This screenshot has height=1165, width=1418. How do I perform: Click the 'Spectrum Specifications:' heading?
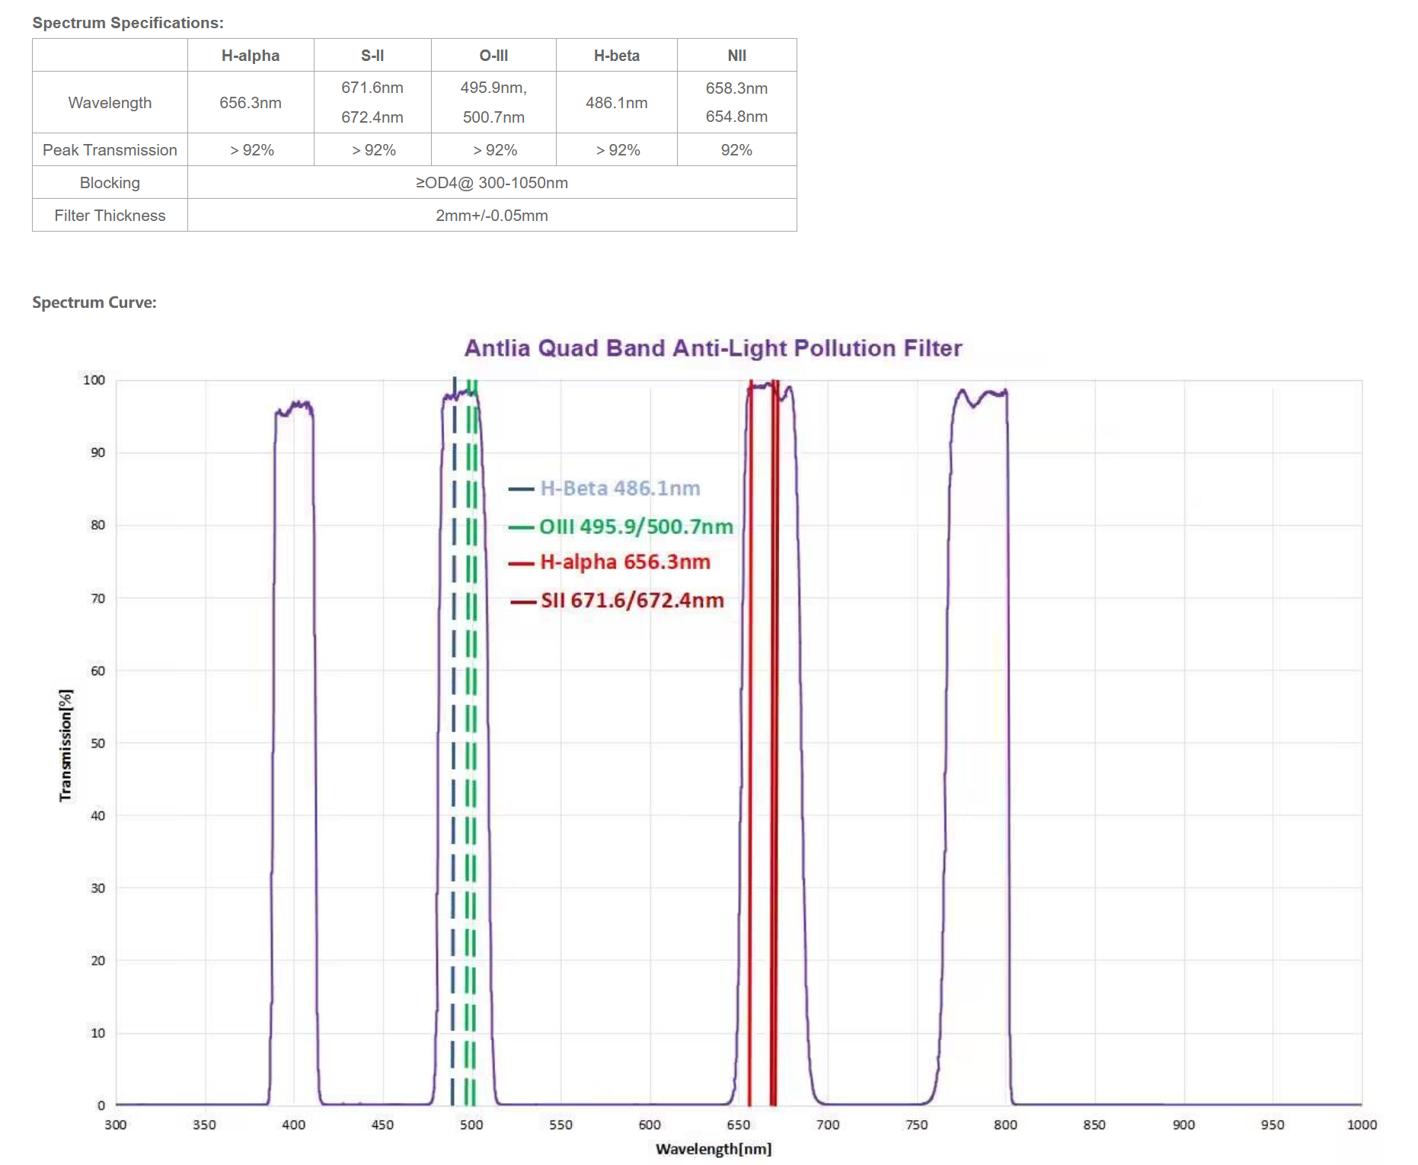[x=128, y=23]
